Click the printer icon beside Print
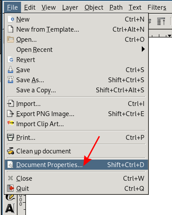 point(11,137)
